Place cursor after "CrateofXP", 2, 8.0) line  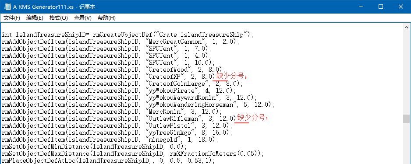point(215,77)
